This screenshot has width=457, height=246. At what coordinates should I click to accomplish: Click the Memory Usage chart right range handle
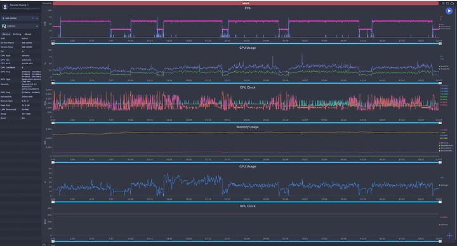(440, 162)
